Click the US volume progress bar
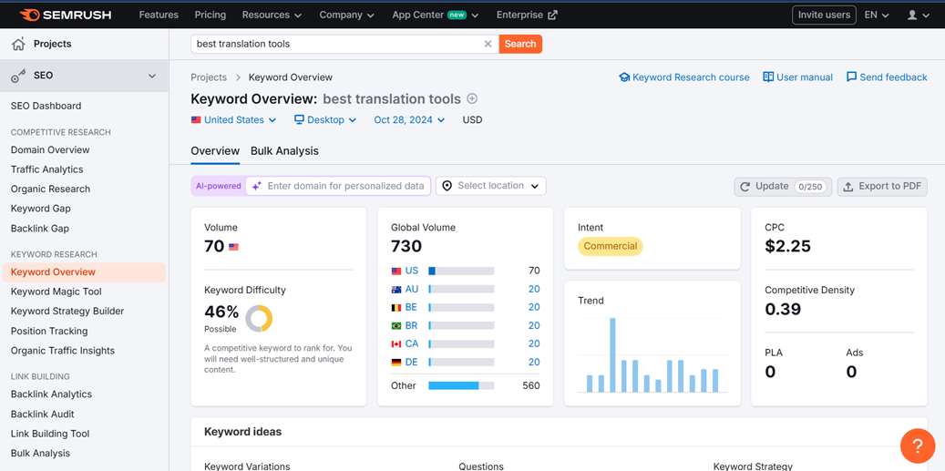 [x=461, y=271]
